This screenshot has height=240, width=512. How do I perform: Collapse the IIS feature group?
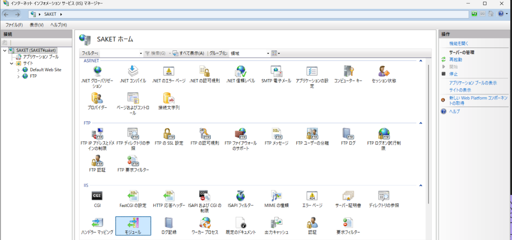point(421,185)
